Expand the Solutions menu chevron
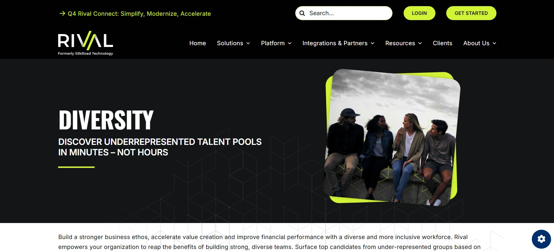 248,43
